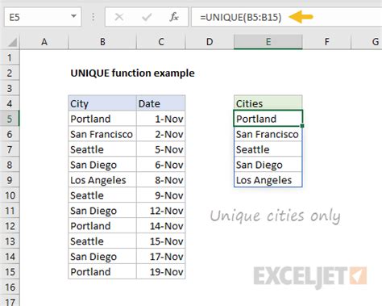
Task: Click the 5-Nov date cell
Action: [x=161, y=149]
